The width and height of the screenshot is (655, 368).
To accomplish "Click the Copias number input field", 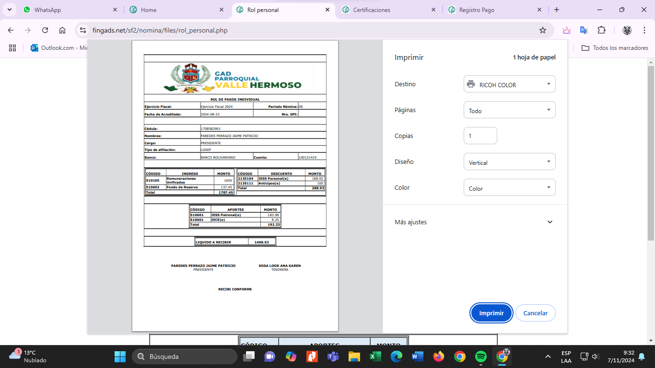I will point(480,136).
